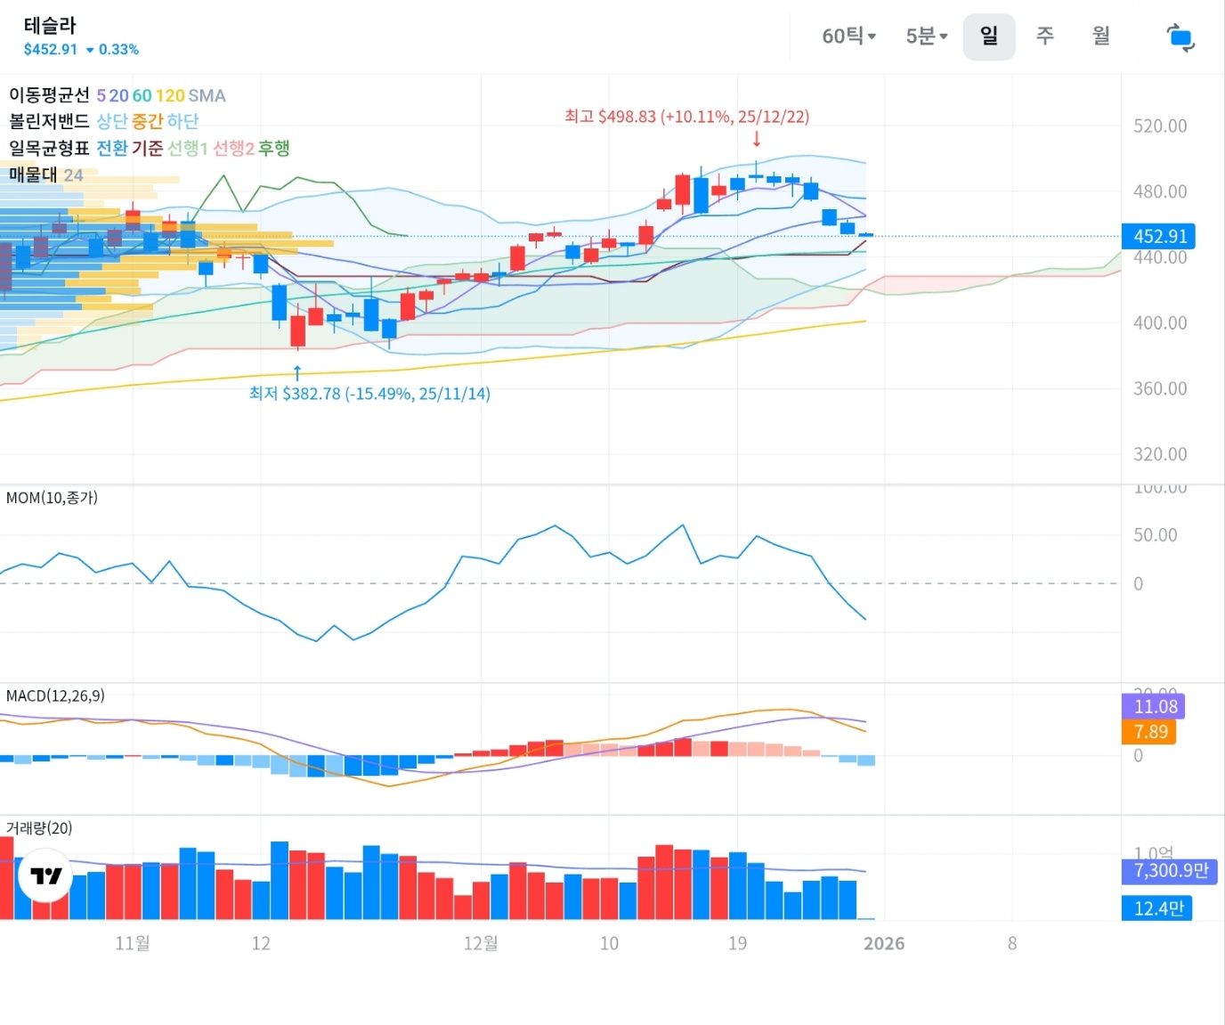The height and width of the screenshot is (1025, 1225).
Task: Click the 2026 date axis marker
Action: tap(883, 944)
